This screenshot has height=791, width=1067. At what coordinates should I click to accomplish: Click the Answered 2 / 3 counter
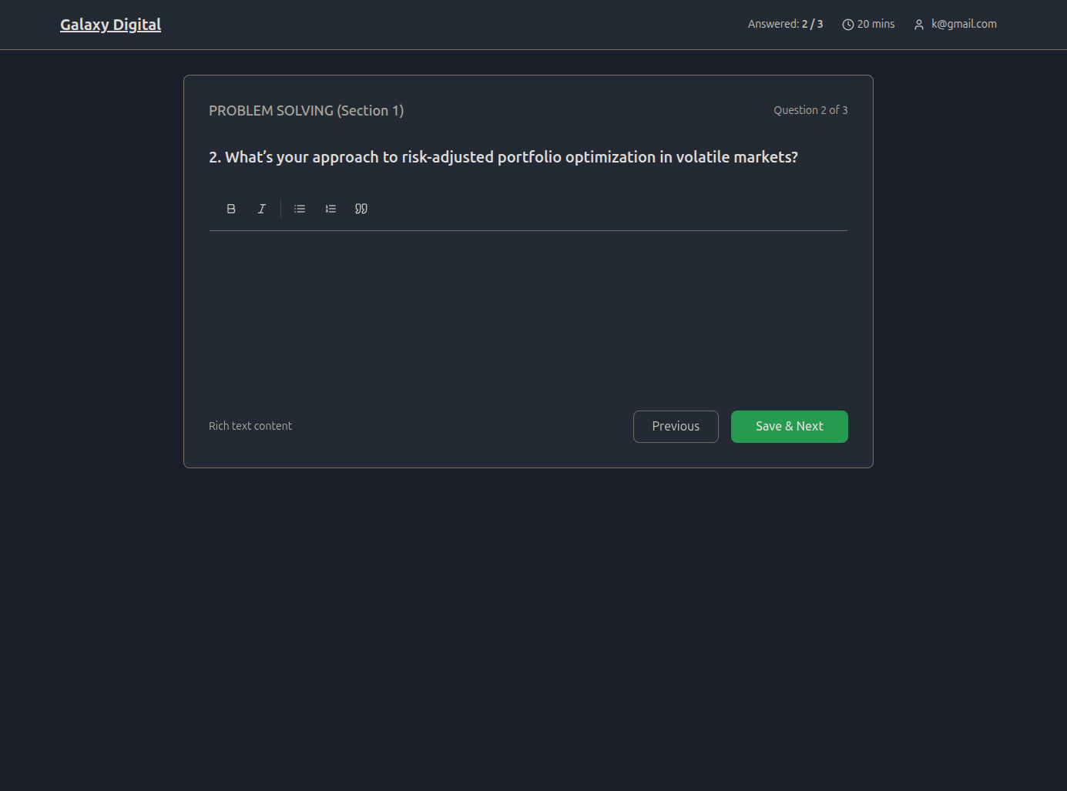click(785, 24)
